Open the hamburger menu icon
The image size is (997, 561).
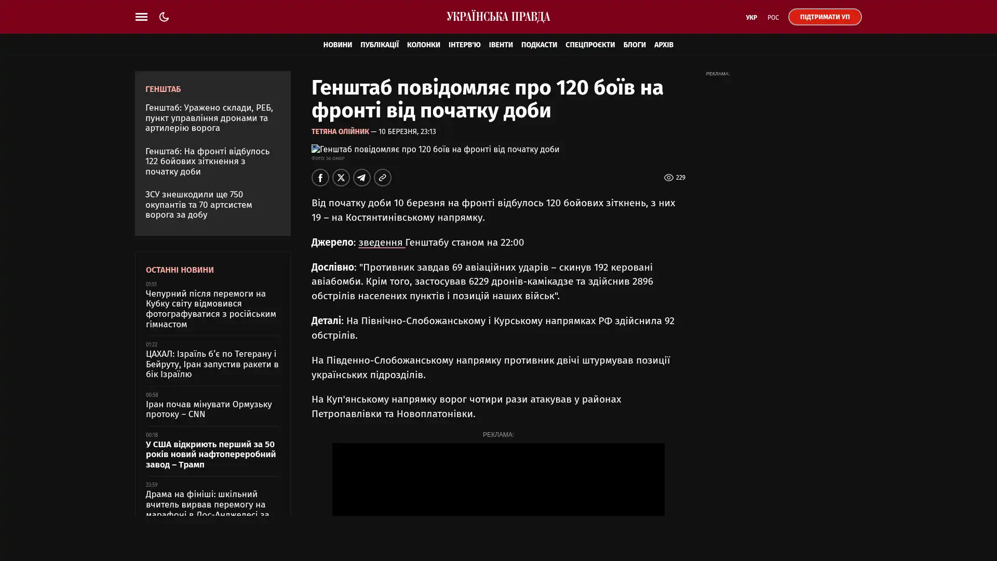[141, 17]
